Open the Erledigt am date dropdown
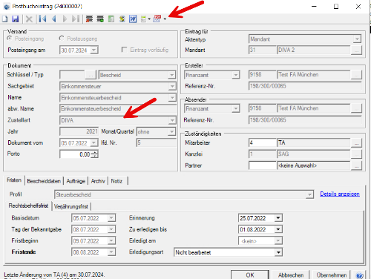Image resolution: width=371 pixels, height=279 pixels. tap(278, 240)
